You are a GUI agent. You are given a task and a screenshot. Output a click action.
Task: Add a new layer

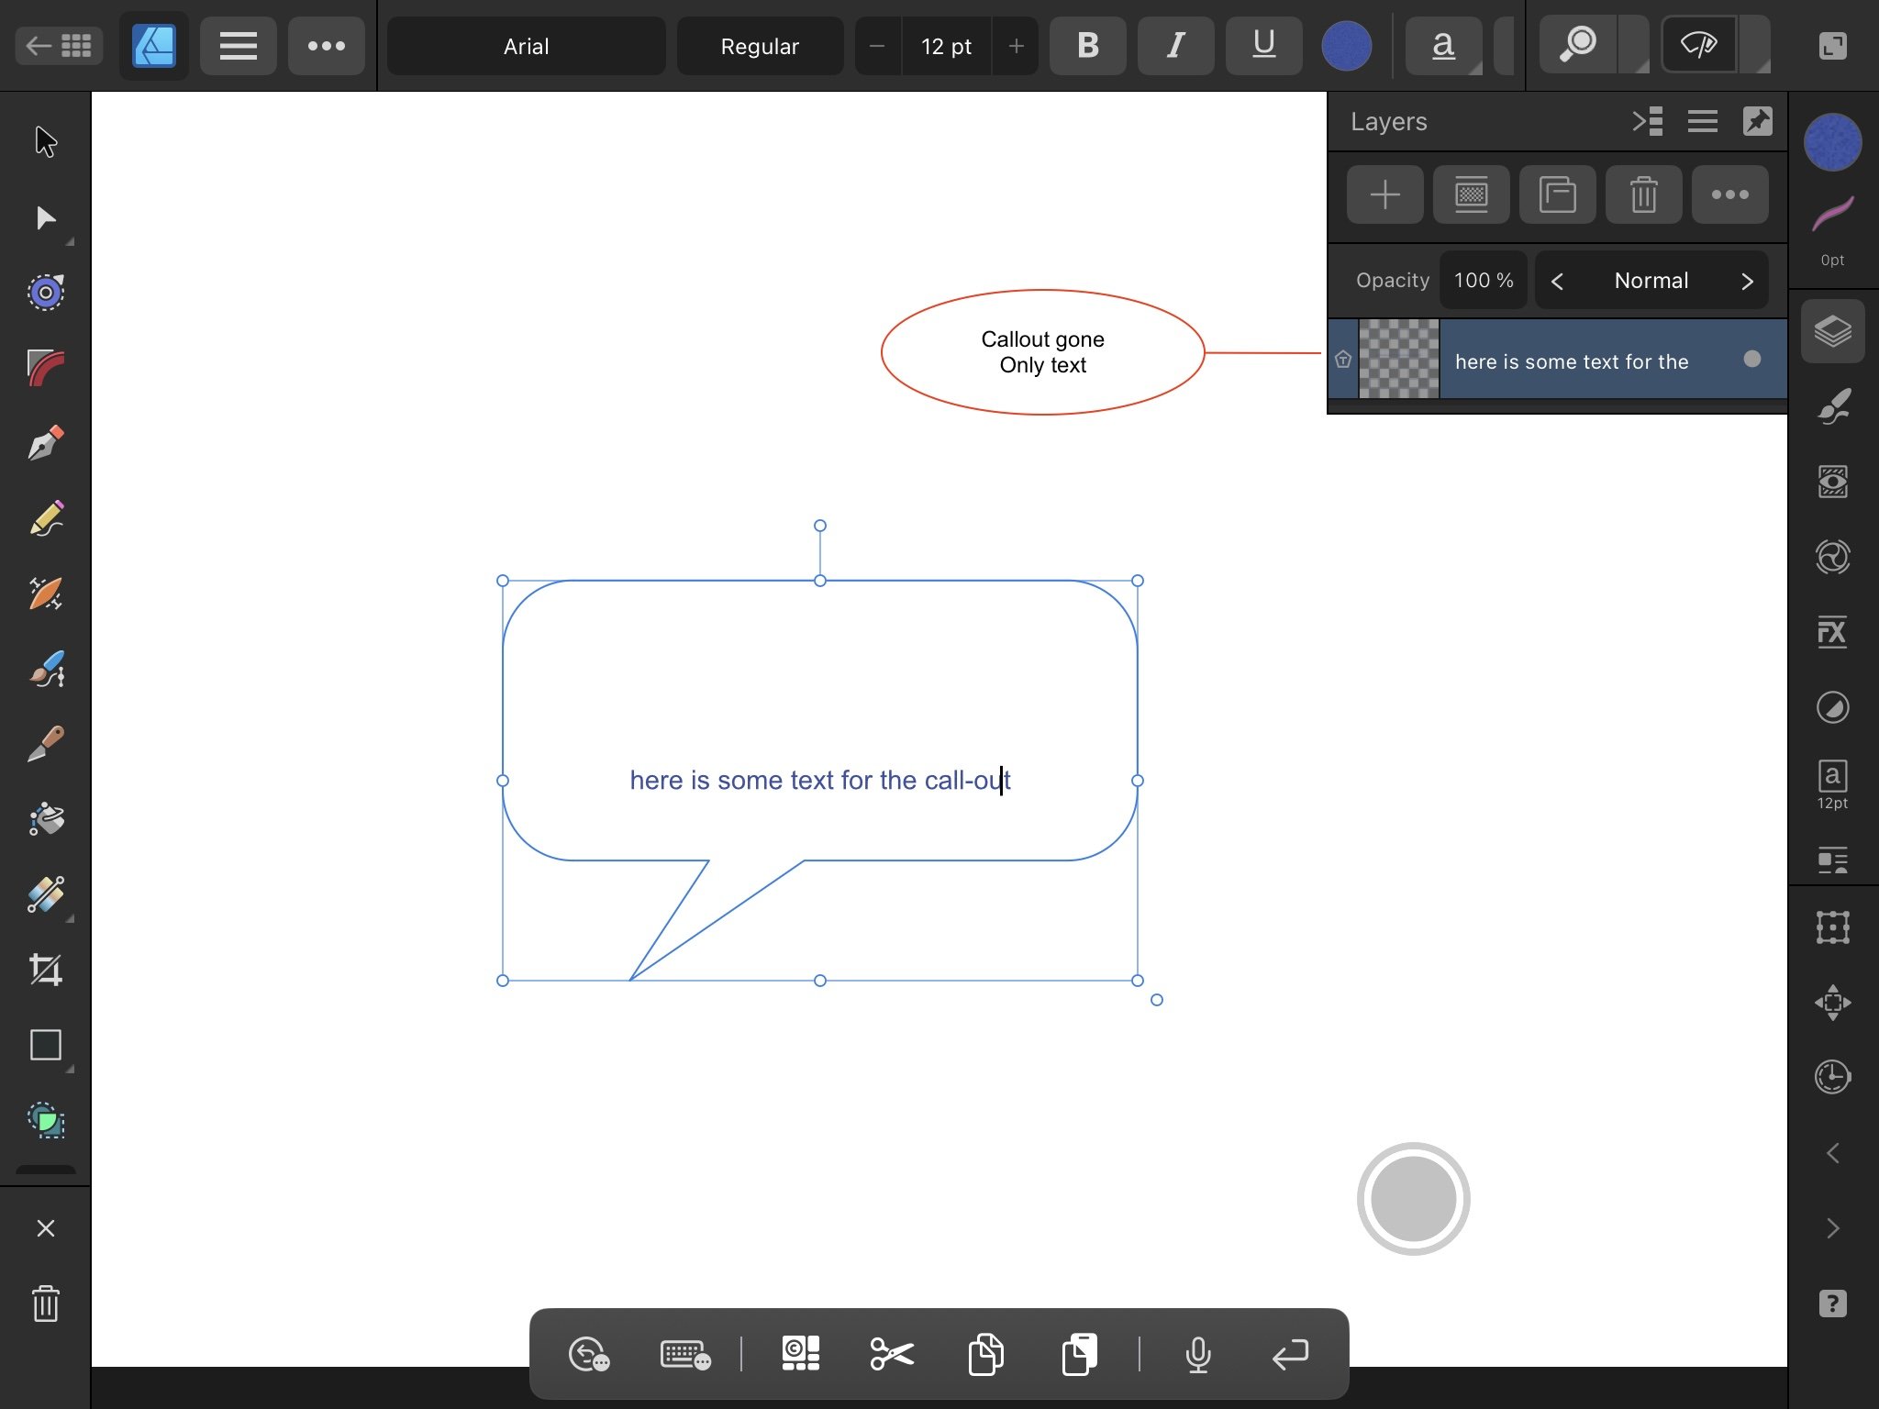click(x=1384, y=194)
